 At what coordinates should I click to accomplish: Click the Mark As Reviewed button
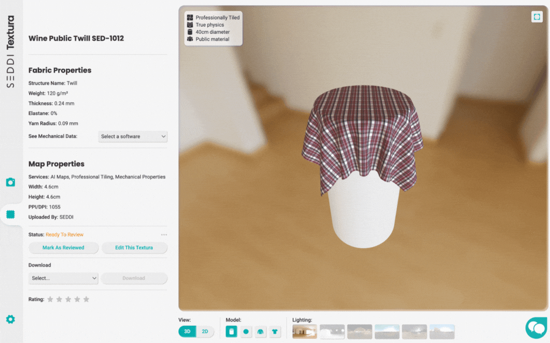click(x=63, y=248)
